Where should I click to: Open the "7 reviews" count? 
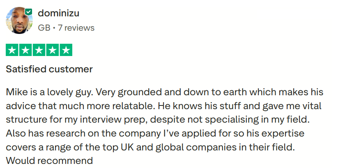pos(76,28)
